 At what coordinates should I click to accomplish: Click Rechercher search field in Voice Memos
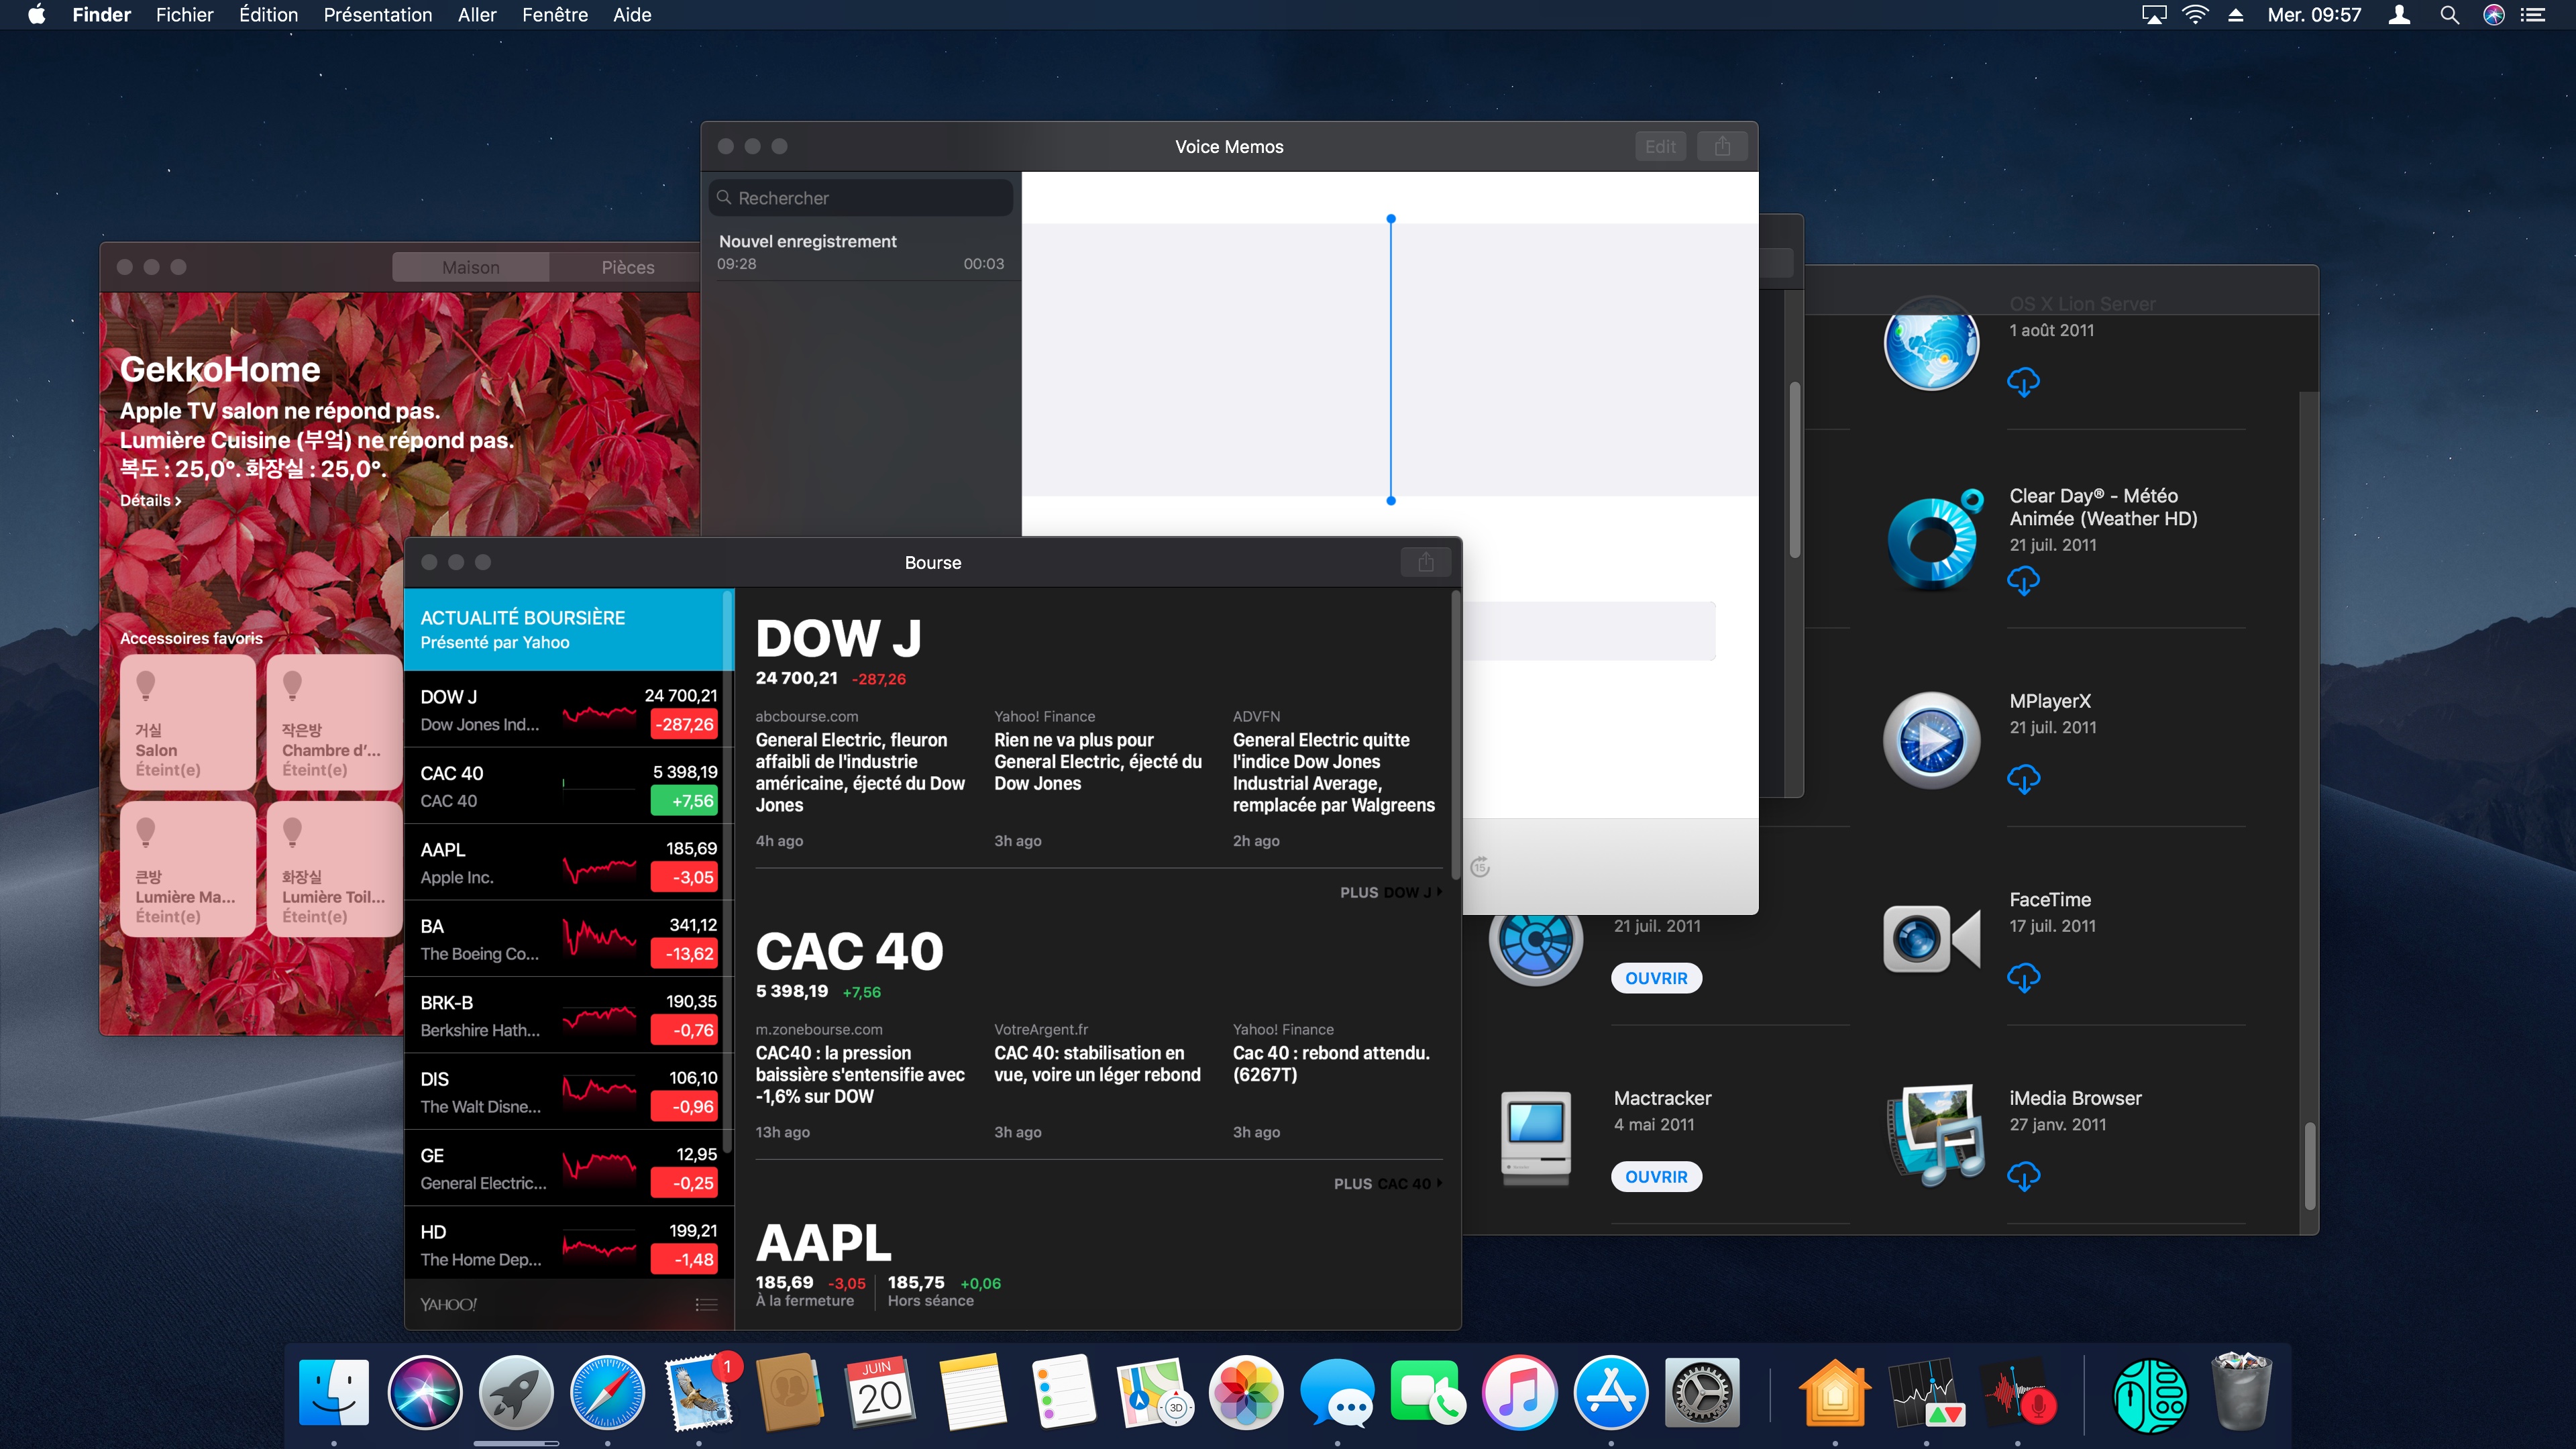(861, 198)
